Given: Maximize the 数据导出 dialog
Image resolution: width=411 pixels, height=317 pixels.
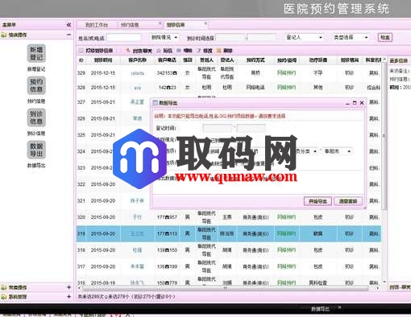Looking at the screenshot, I should pos(355,103).
